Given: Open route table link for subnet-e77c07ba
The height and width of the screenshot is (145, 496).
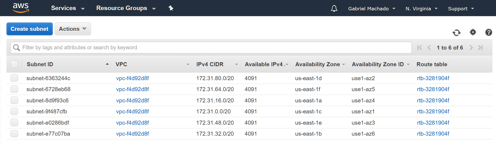Looking at the screenshot, I should [x=433, y=134].
